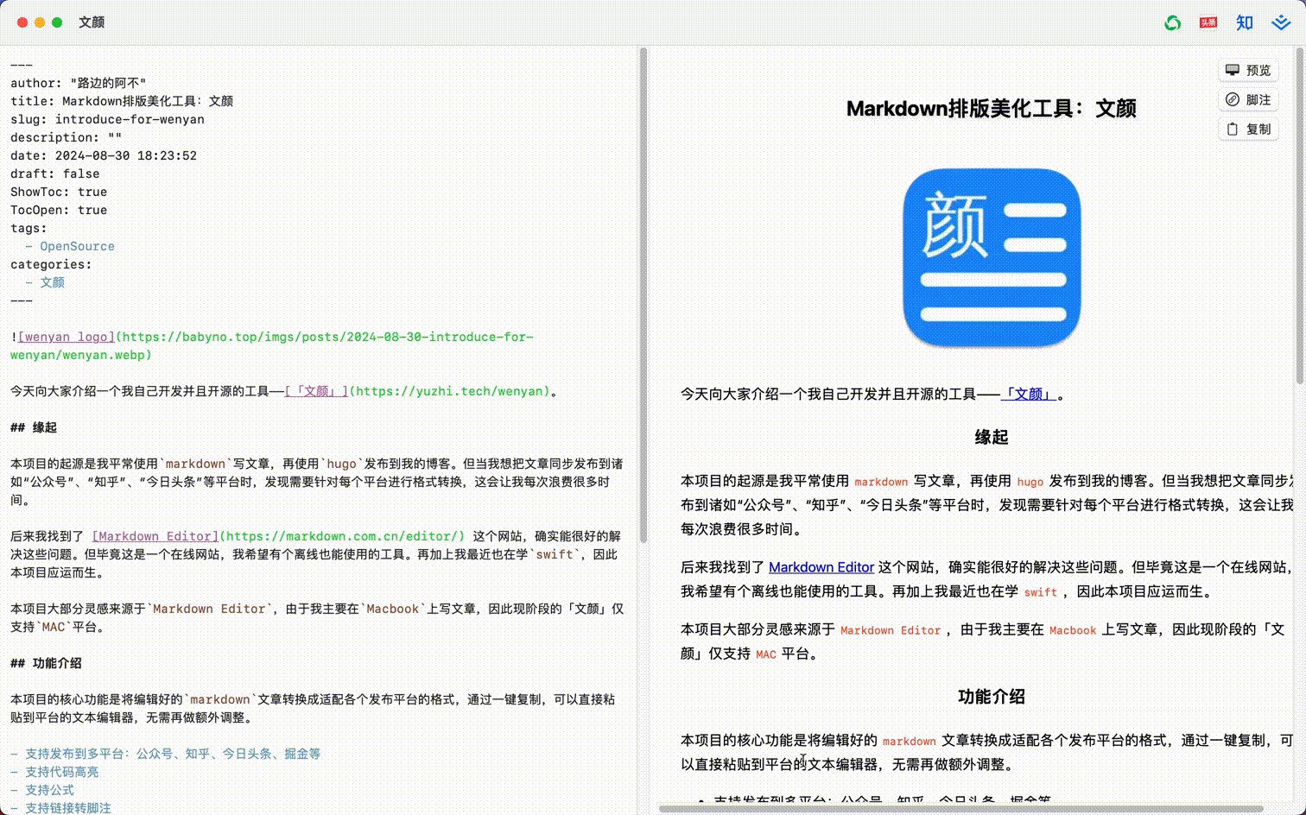Click the 复制 copy button
The width and height of the screenshot is (1306, 815).
[1248, 129]
